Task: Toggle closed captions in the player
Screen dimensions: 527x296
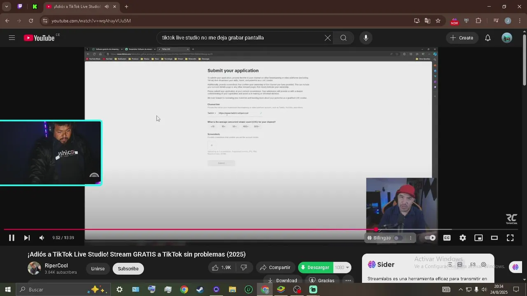Action: pyautogui.click(x=447, y=238)
